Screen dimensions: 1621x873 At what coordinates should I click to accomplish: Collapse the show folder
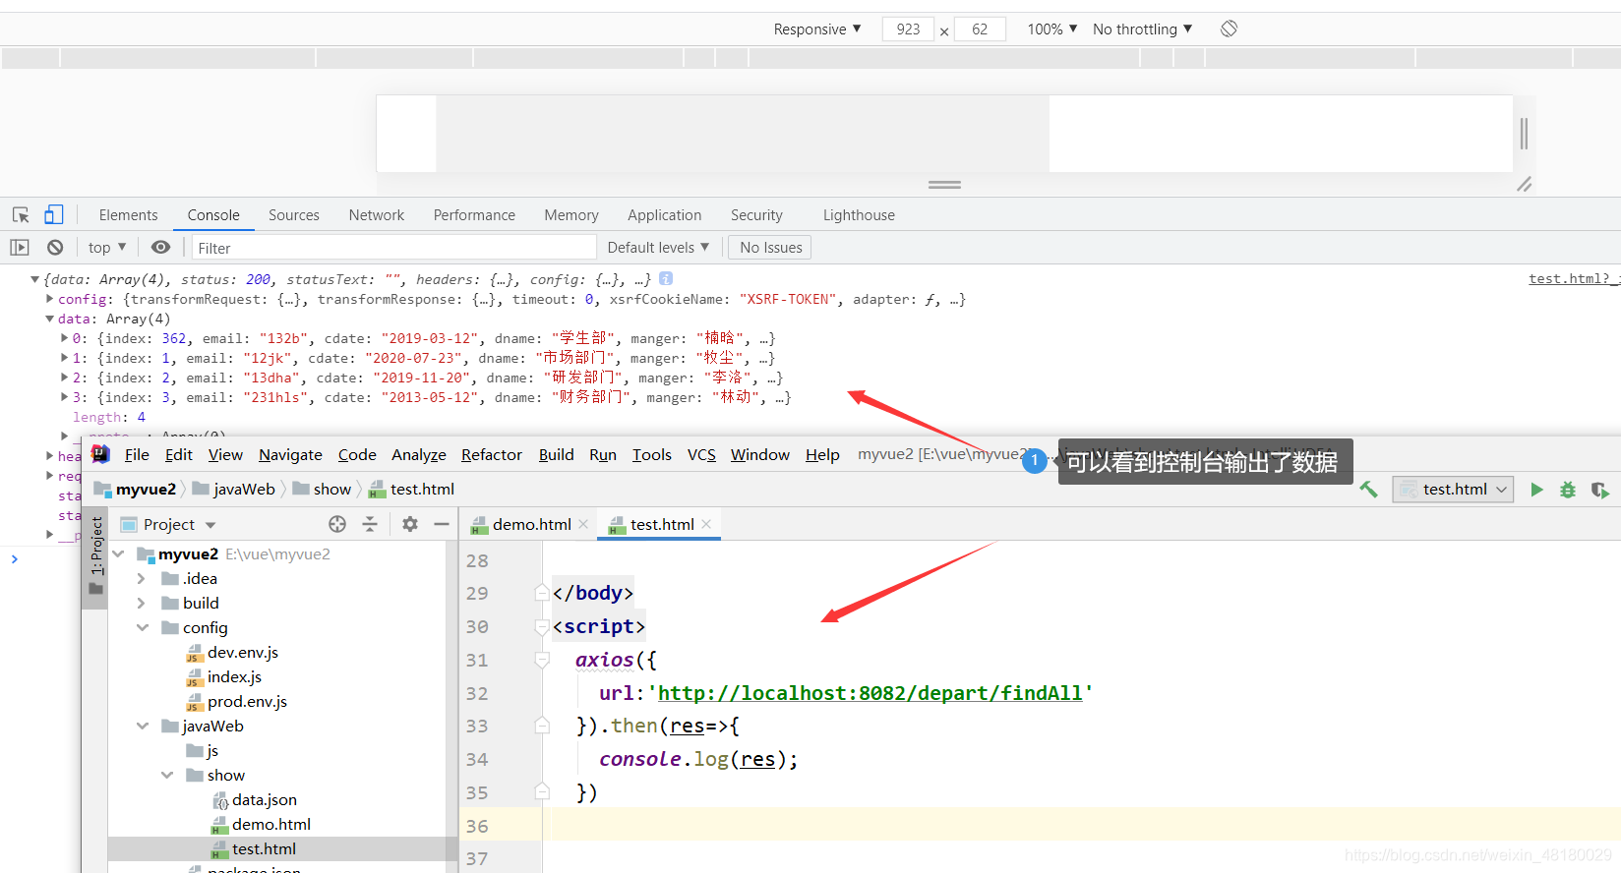[x=167, y=775]
